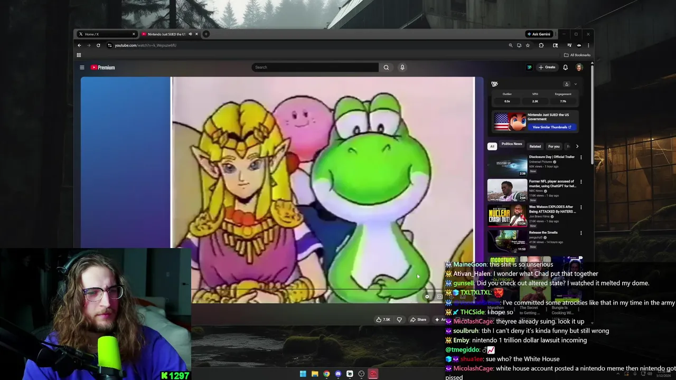Click the browser address bar URL
This screenshot has height=380, width=676.
(x=145, y=45)
